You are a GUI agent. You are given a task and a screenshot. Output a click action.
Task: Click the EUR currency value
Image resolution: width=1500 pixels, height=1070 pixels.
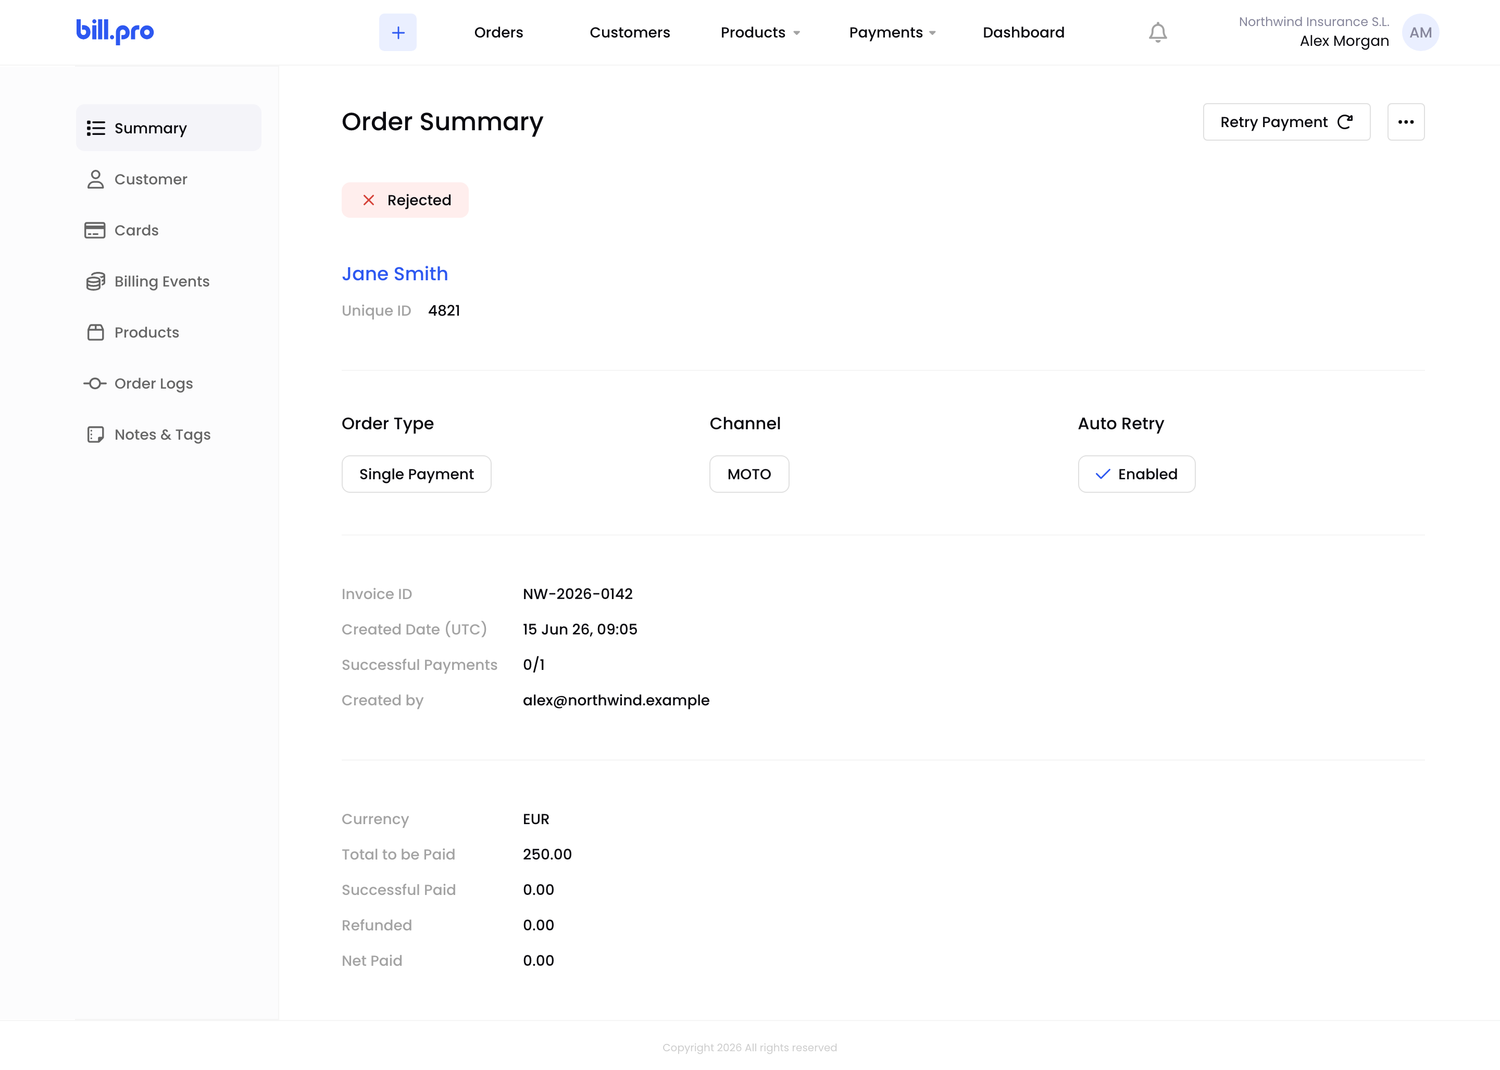point(535,819)
